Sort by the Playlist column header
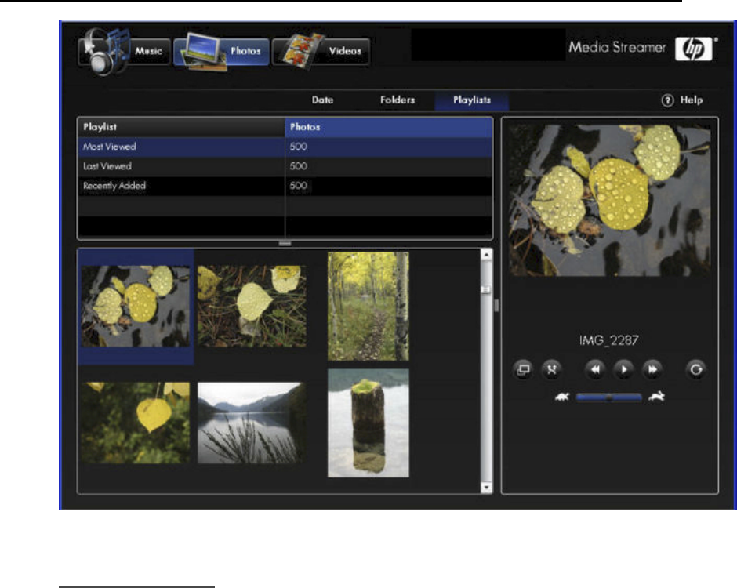This screenshot has width=737, height=588. coord(181,127)
